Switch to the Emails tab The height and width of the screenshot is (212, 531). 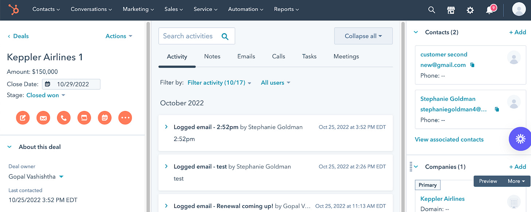pyautogui.click(x=246, y=57)
